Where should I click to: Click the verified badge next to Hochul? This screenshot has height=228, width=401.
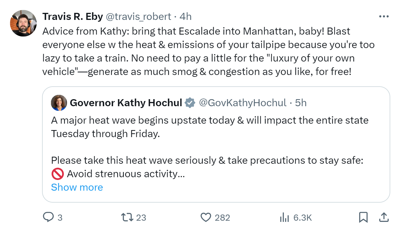point(190,103)
